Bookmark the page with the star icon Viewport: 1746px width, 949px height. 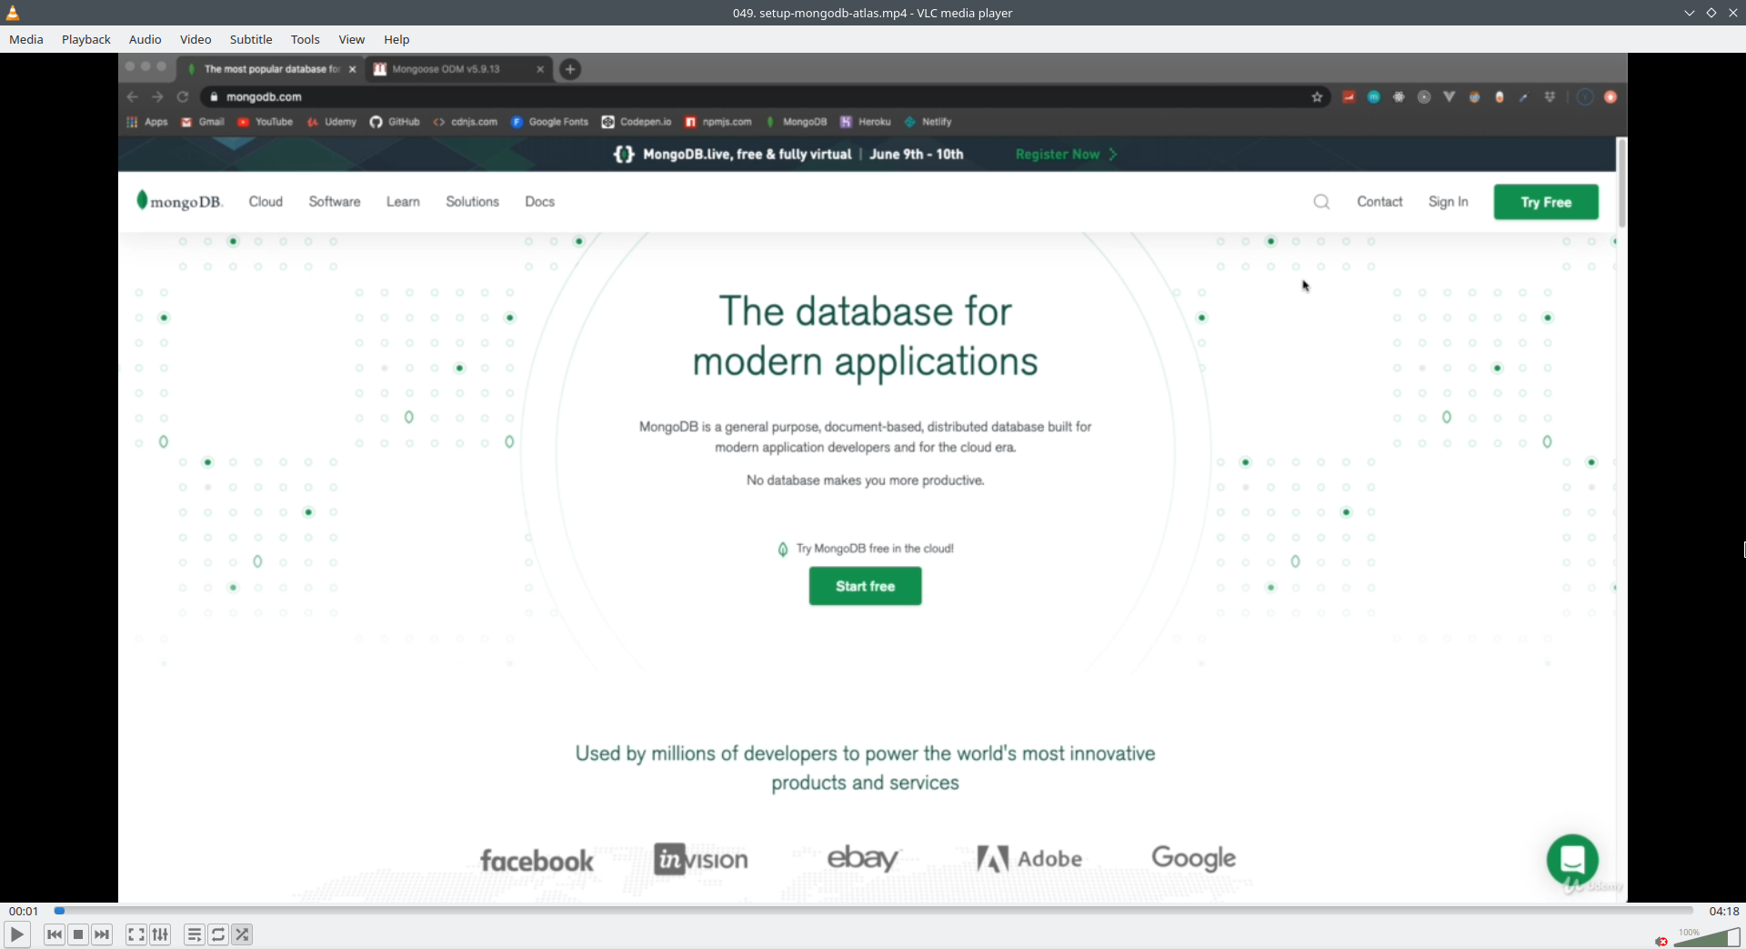(x=1317, y=96)
